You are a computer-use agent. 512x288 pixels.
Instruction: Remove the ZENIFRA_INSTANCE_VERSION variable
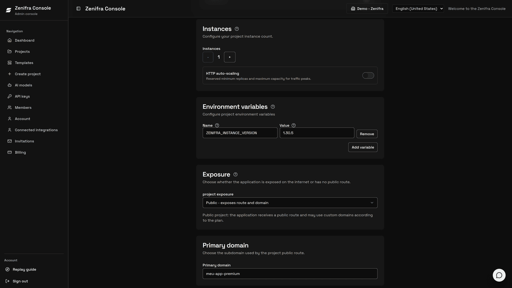tap(367, 134)
